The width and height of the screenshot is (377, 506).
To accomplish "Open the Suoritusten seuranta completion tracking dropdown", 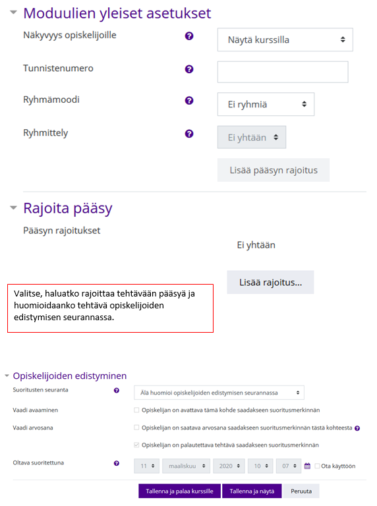I will (219, 393).
